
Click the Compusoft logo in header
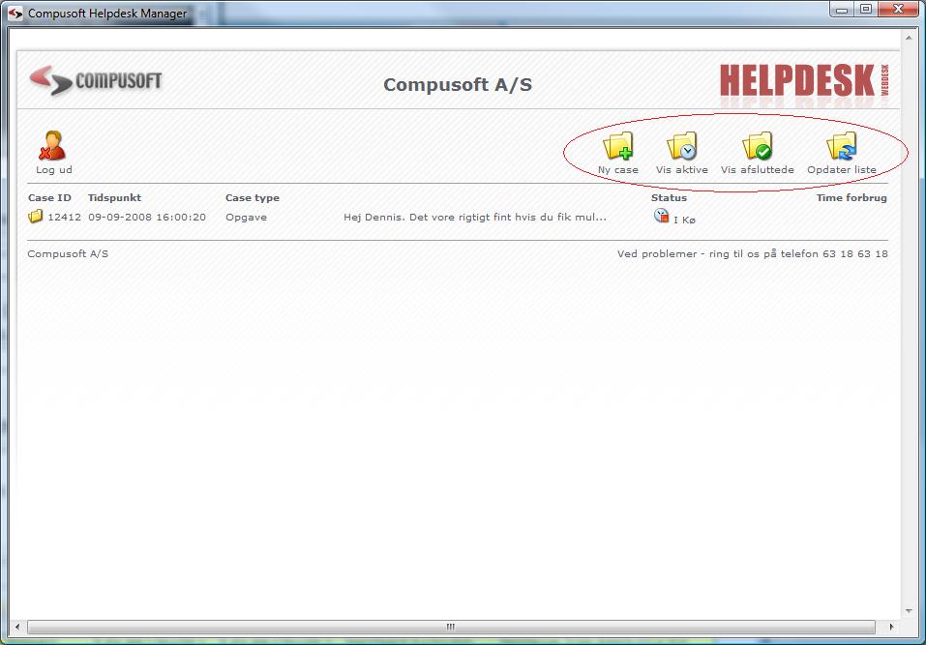(96, 80)
